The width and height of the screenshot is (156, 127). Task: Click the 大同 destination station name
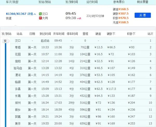click(x=45, y=18)
